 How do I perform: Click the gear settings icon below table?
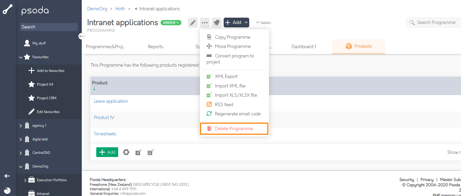(126, 152)
